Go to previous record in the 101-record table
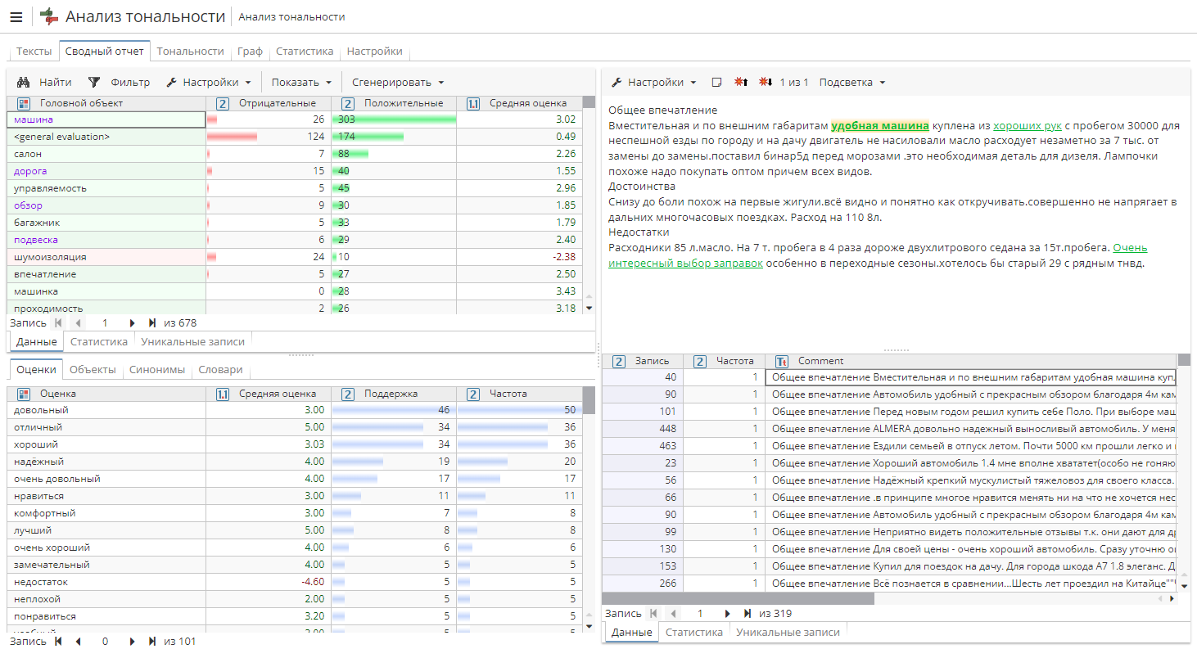The image size is (1197, 649). 79,641
